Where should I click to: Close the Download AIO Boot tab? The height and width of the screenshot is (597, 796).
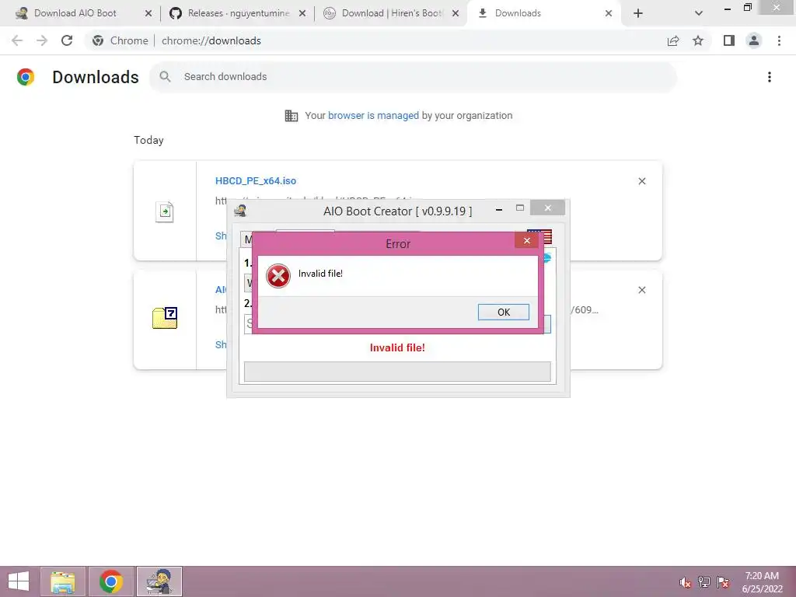(148, 14)
